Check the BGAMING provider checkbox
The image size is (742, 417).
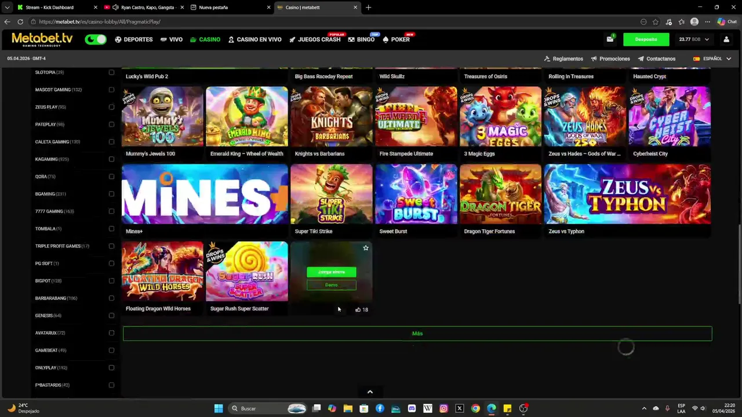[111, 194]
